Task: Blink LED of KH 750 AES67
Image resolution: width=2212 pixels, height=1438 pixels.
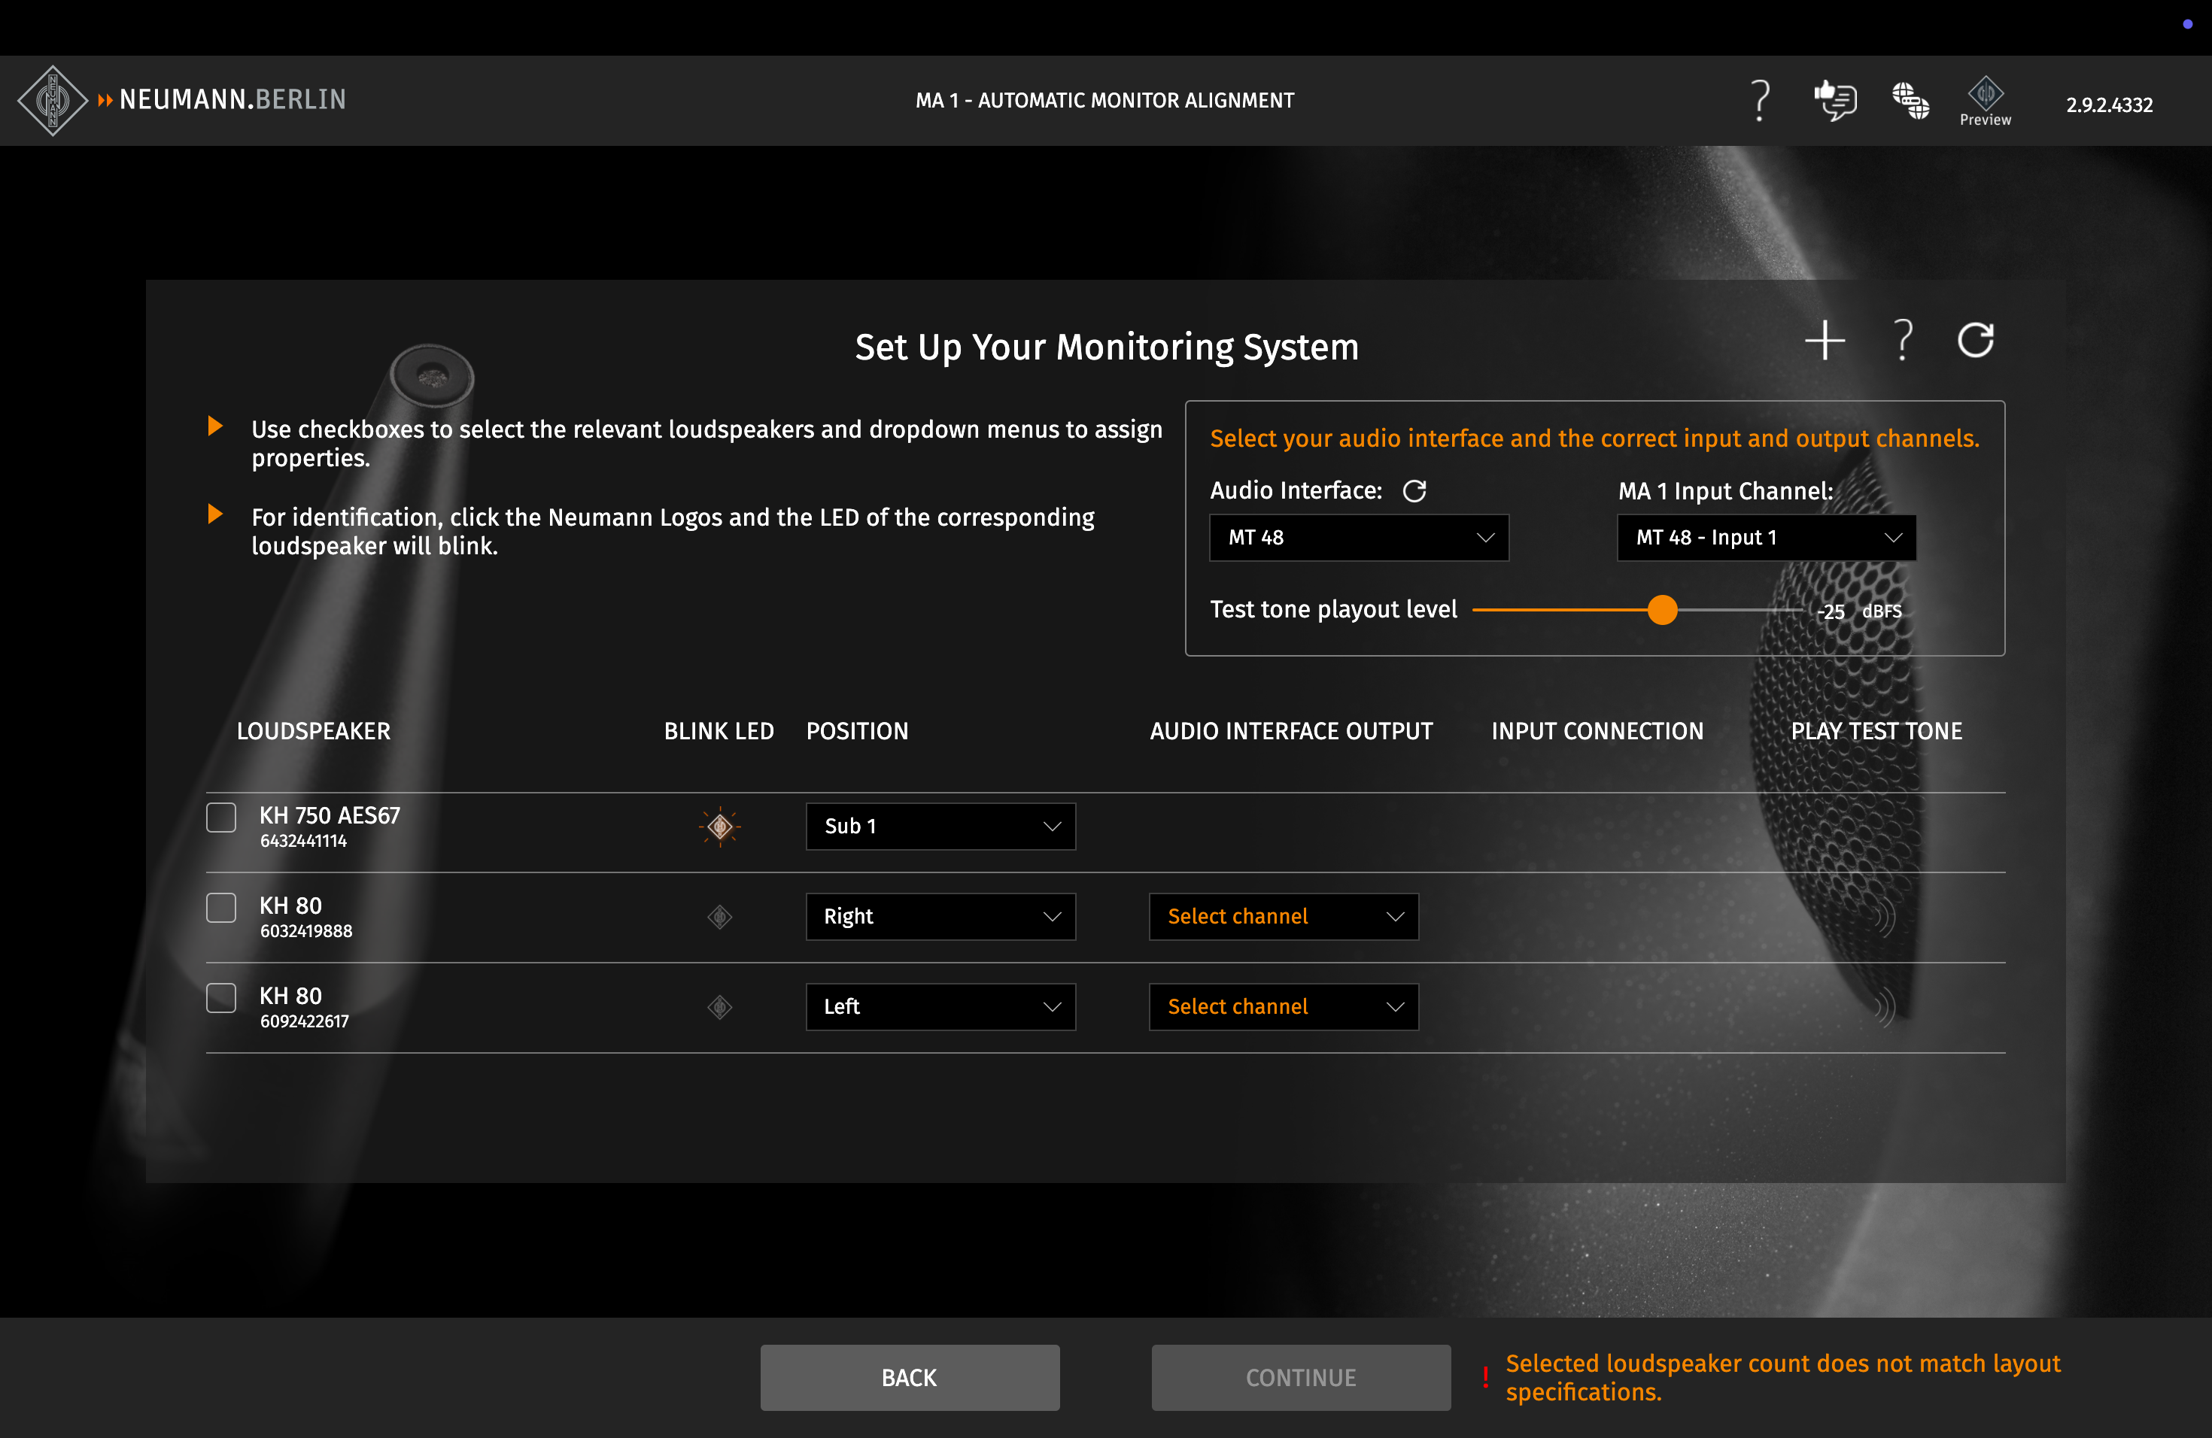Action: (x=719, y=826)
